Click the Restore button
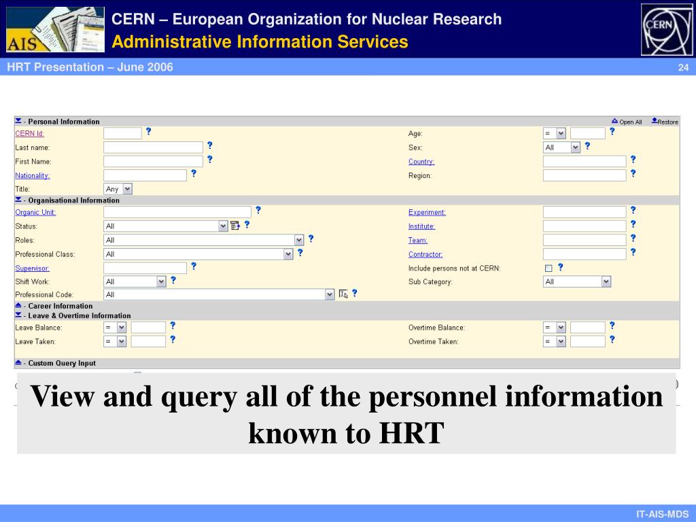The width and height of the screenshot is (696, 522). click(665, 122)
